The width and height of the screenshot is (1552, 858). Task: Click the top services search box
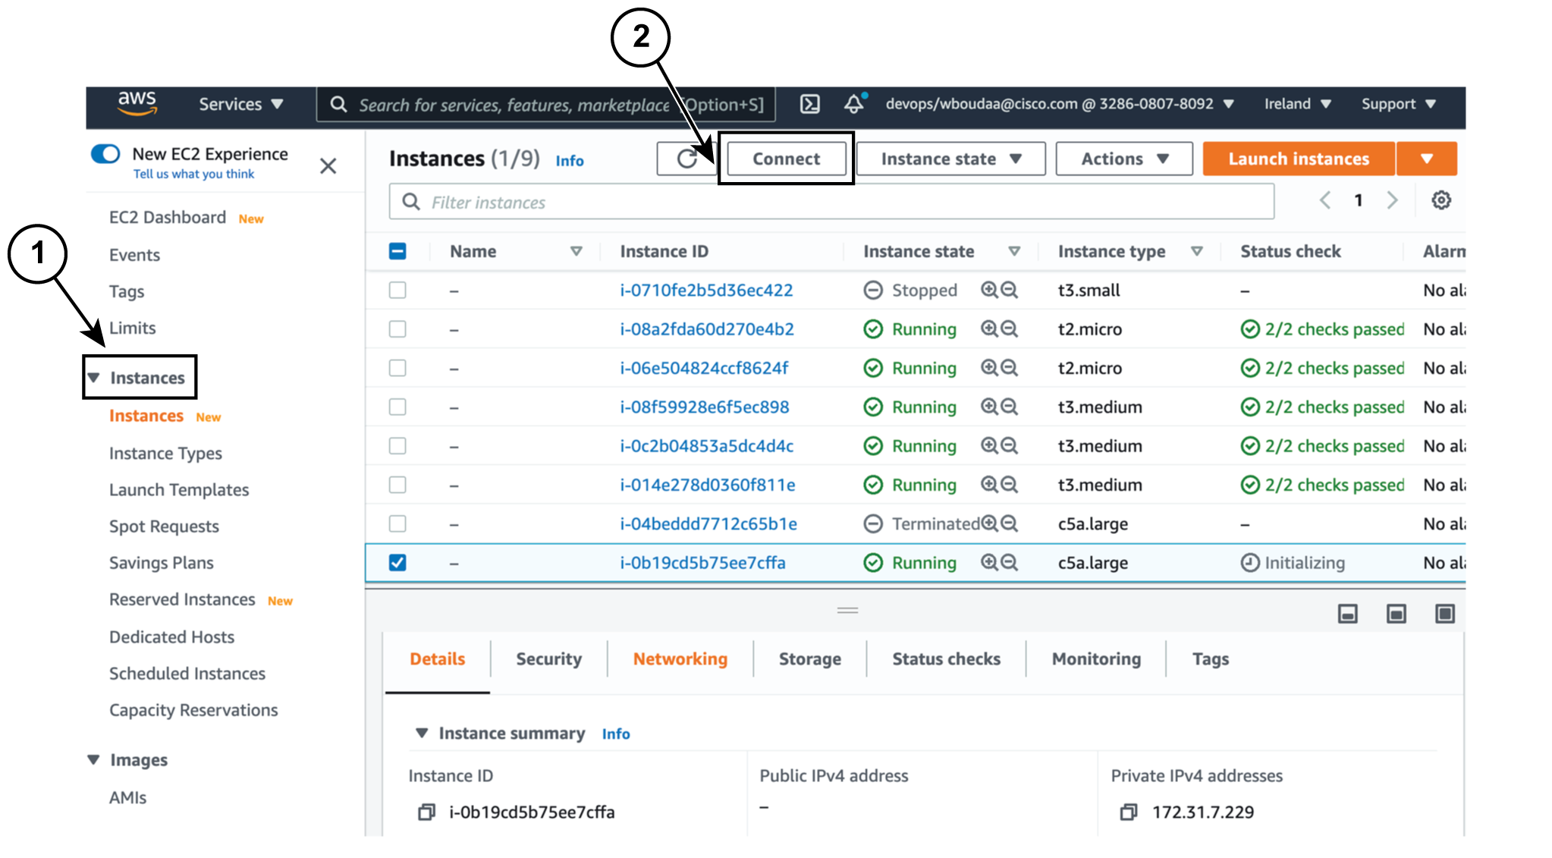[x=546, y=105]
